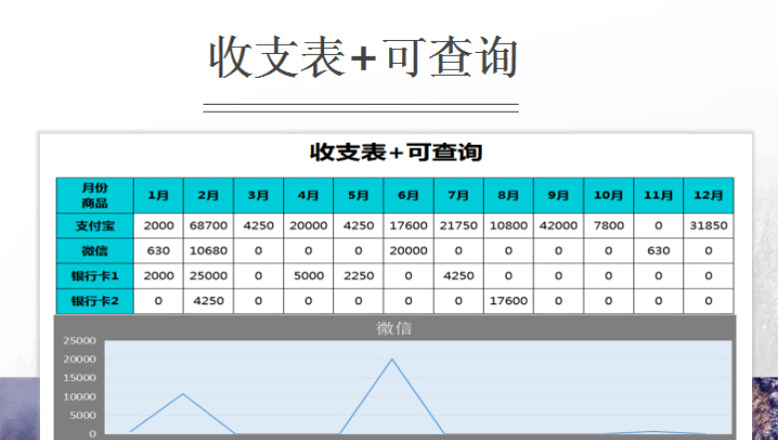Select cell 17600 in 银行卡2 row
This screenshot has width=778, height=440.
509,300
